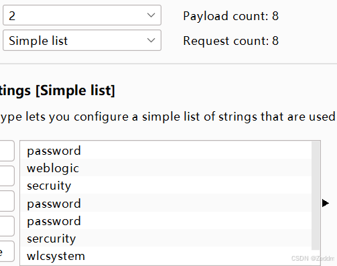337x266 pixels.
Task: Click the cropped button left of the third password row
Action: point(7,226)
